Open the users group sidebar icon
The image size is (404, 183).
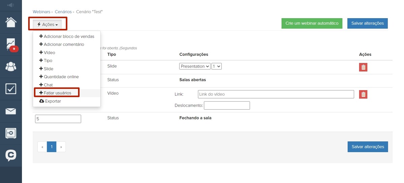pyautogui.click(x=11, y=67)
